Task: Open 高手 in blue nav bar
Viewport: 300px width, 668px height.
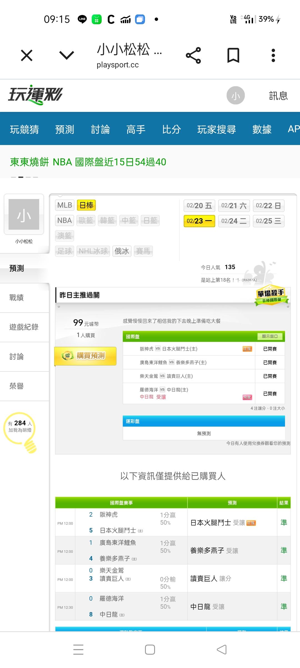Action: (x=136, y=129)
